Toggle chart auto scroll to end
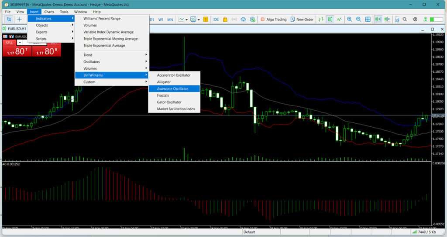Viewport: 447px width, 237px height. [x=378, y=20]
